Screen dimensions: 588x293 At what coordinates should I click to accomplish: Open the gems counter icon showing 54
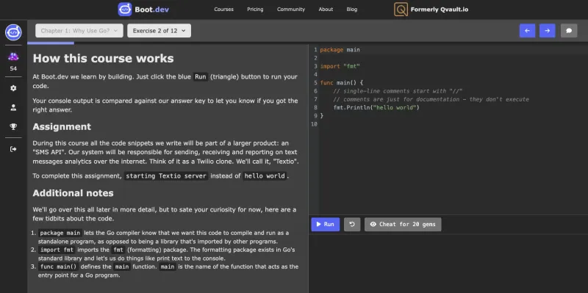[x=13, y=57]
